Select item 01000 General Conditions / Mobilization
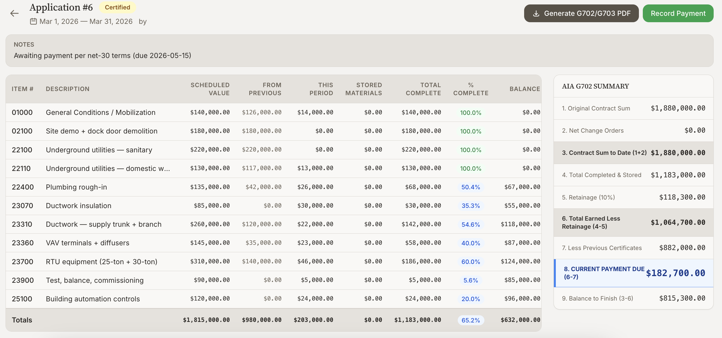The image size is (722, 338). (x=273, y=112)
